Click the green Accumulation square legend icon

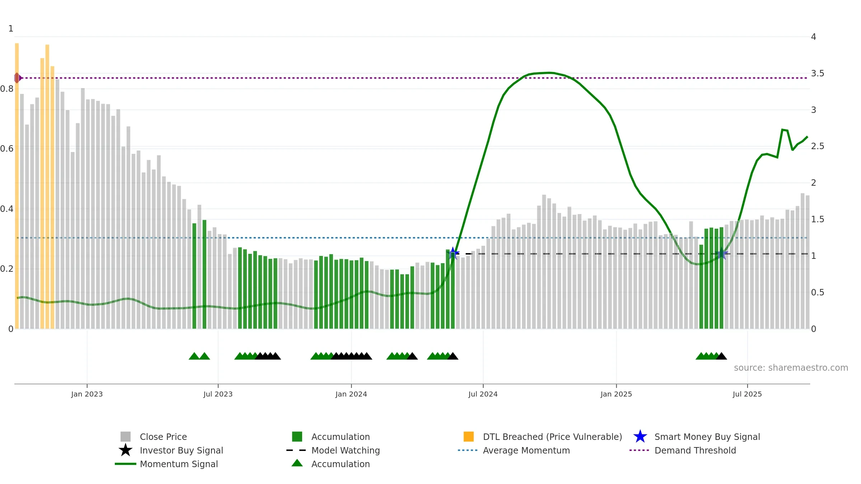pos(297,437)
